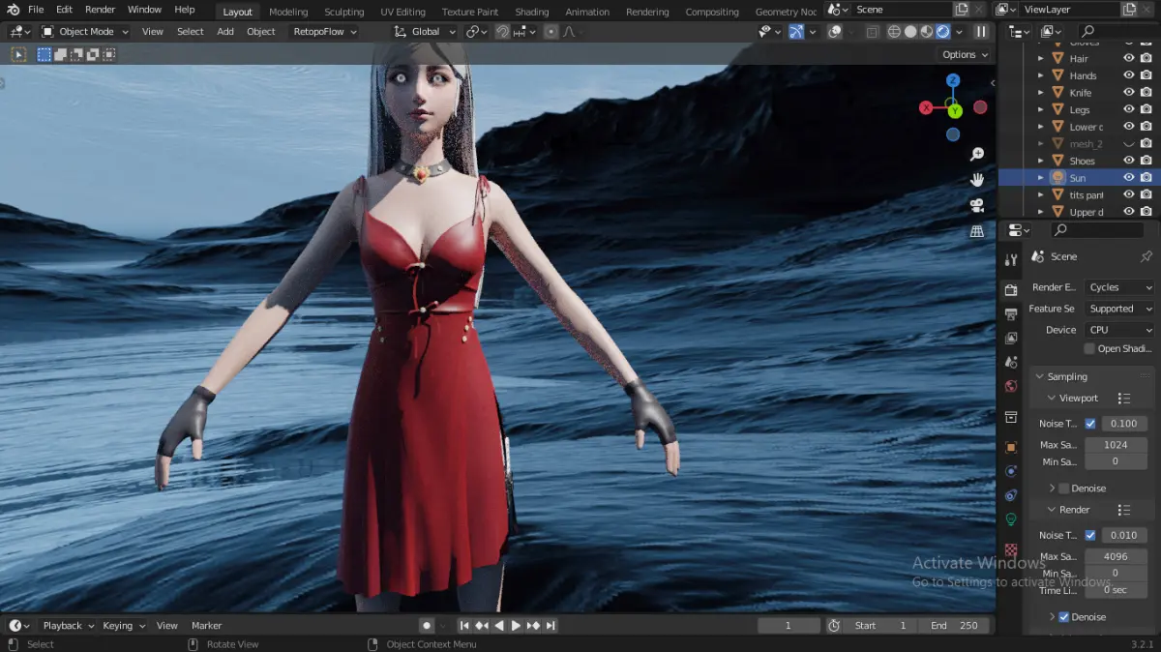The height and width of the screenshot is (652, 1161).
Task: Hide the Hair object with eye icon
Action: 1128,59
